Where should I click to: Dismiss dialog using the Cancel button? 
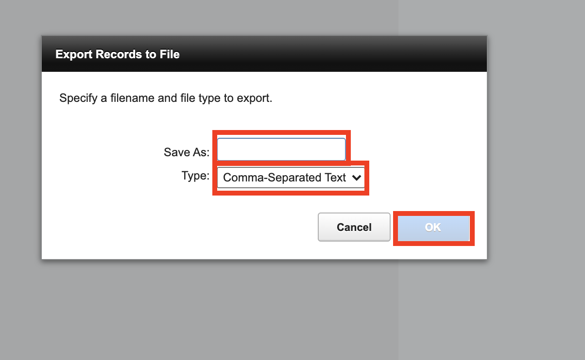click(x=354, y=227)
